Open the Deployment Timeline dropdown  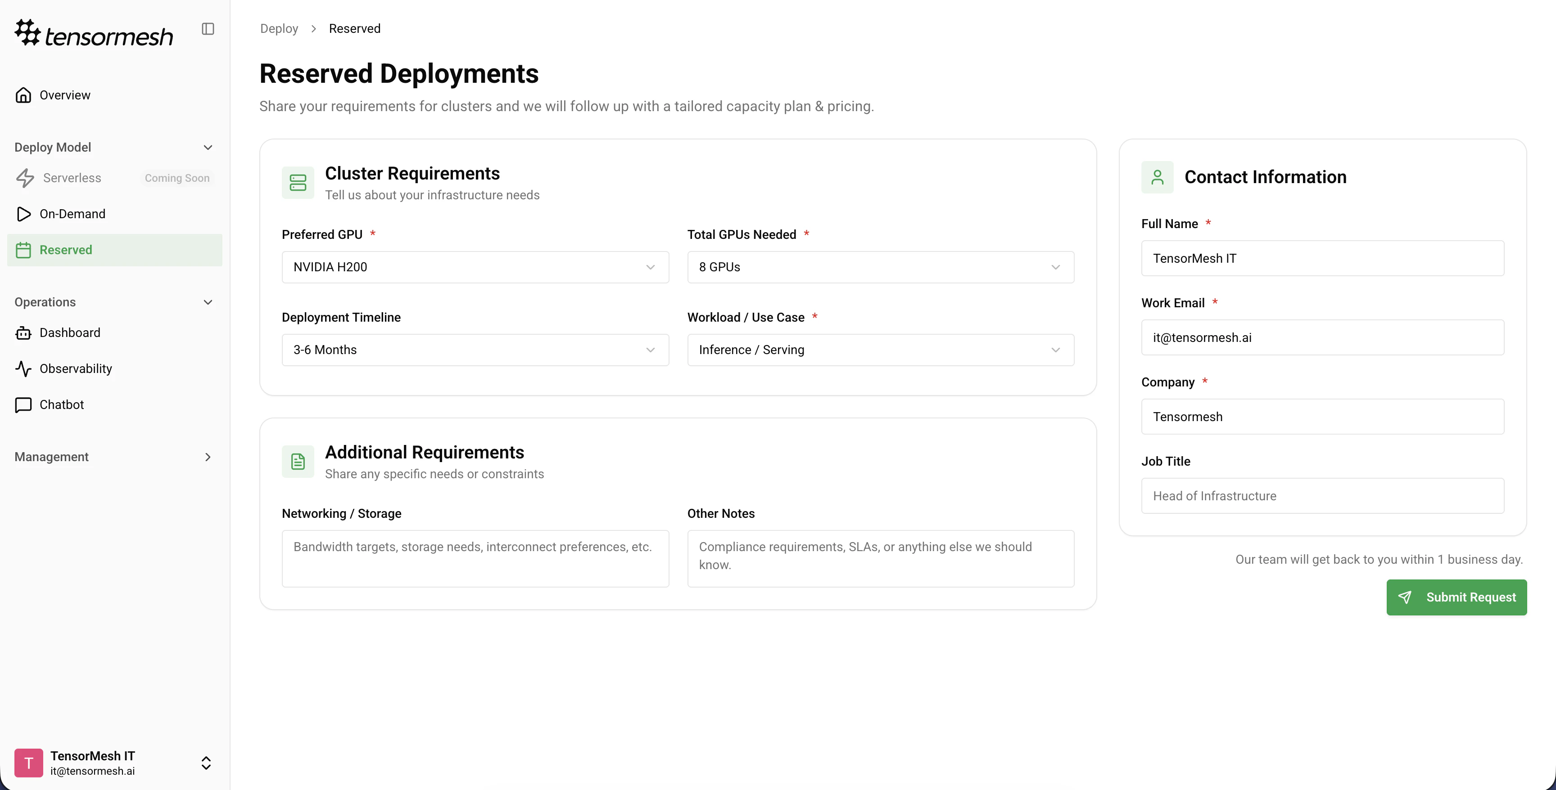pyautogui.click(x=475, y=350)
